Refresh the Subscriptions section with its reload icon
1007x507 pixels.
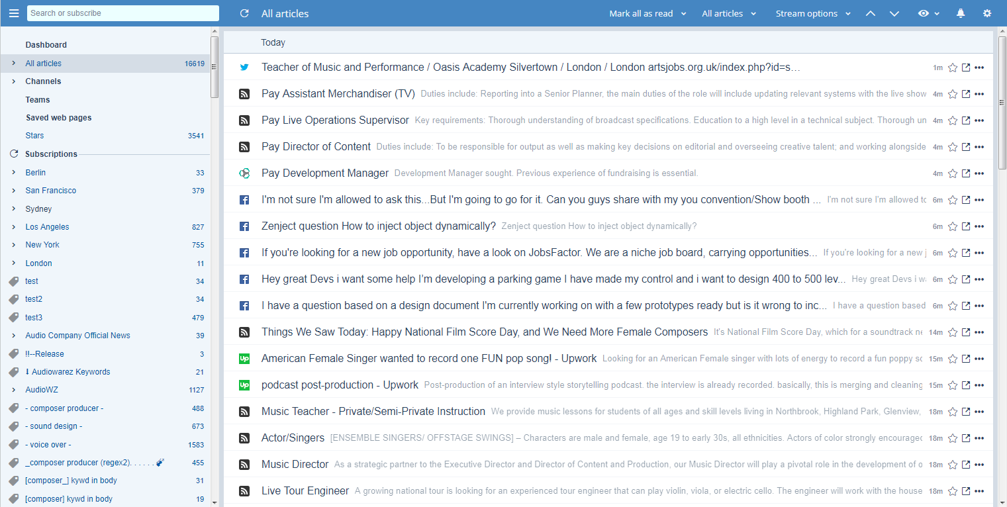pyautogui.click(x=14, y=154)
